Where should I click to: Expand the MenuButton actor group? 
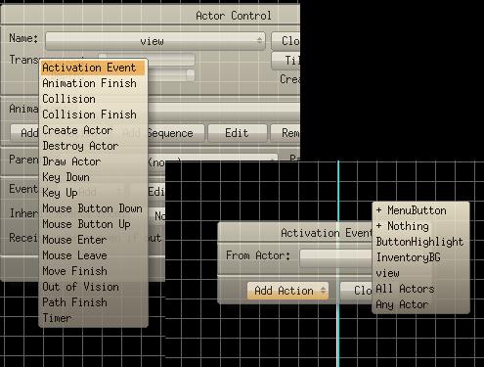coord(420,210)
